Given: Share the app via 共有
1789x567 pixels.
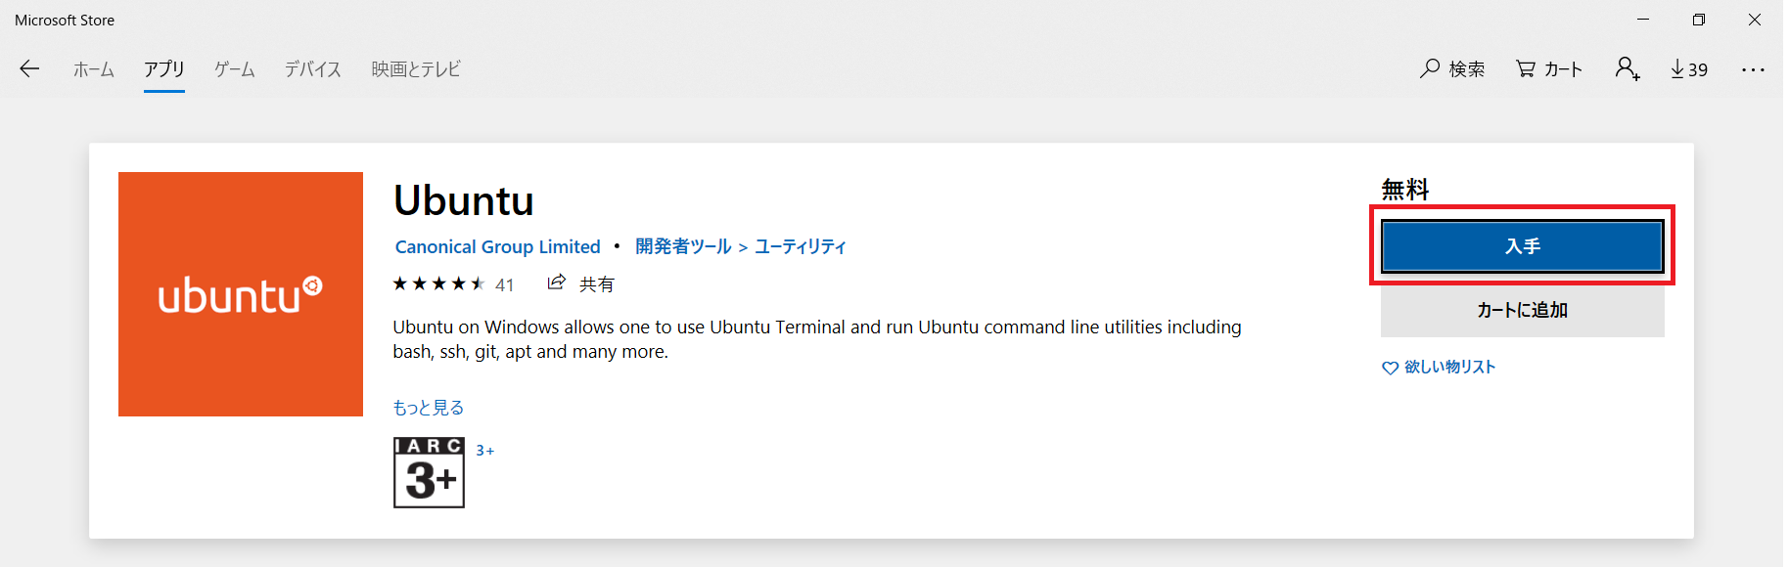Looking at the screenshot, I should [x=580, y=283].
